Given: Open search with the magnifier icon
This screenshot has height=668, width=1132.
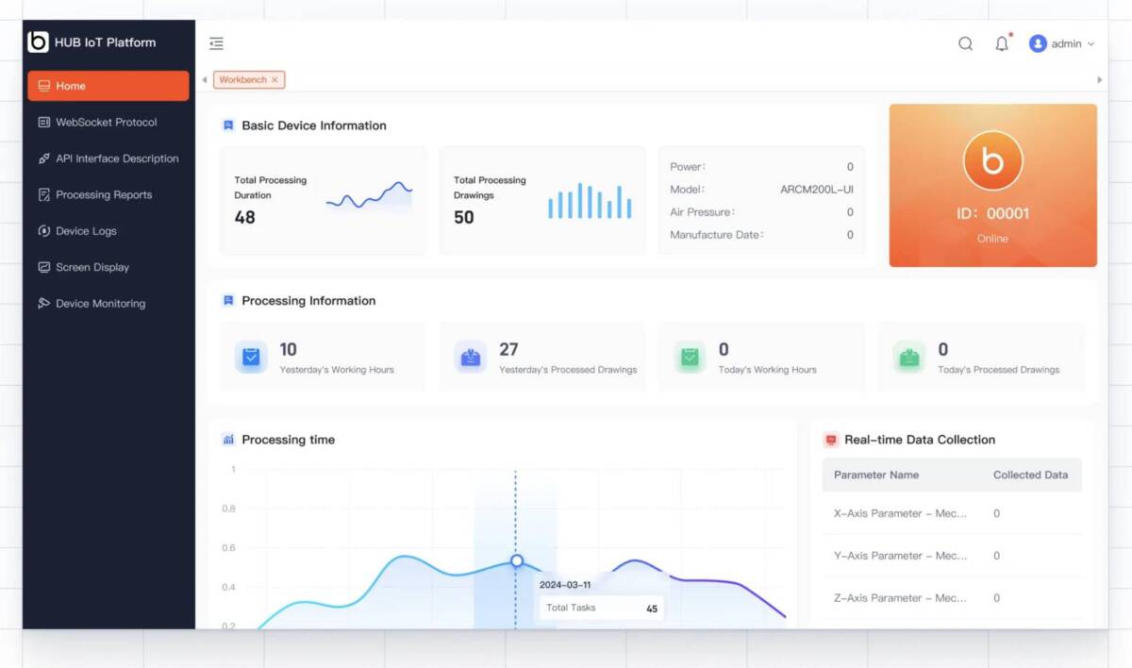Looking at the screenshot, I should pyautogui.click(x=965, y=43).
